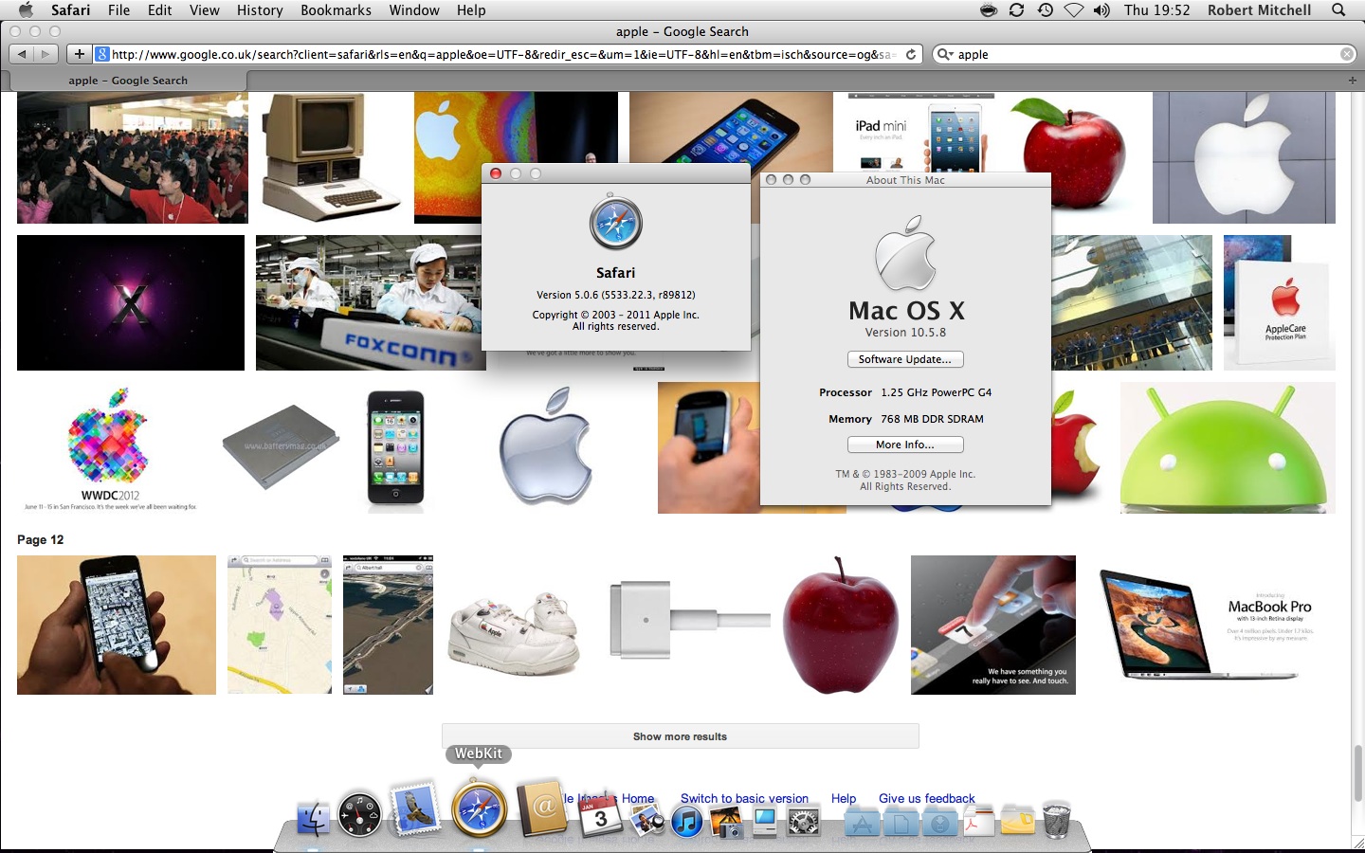The image size is (1365, 853).
Task: Open the search field magnifier dropdown
Action: [x=944, y=54]
